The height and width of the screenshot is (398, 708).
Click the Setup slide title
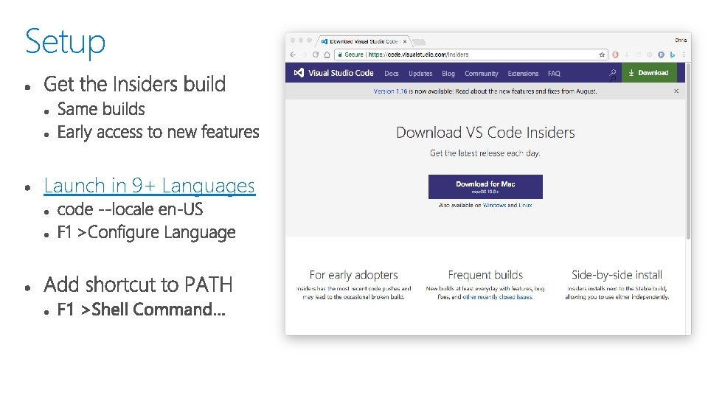[66, 43]
